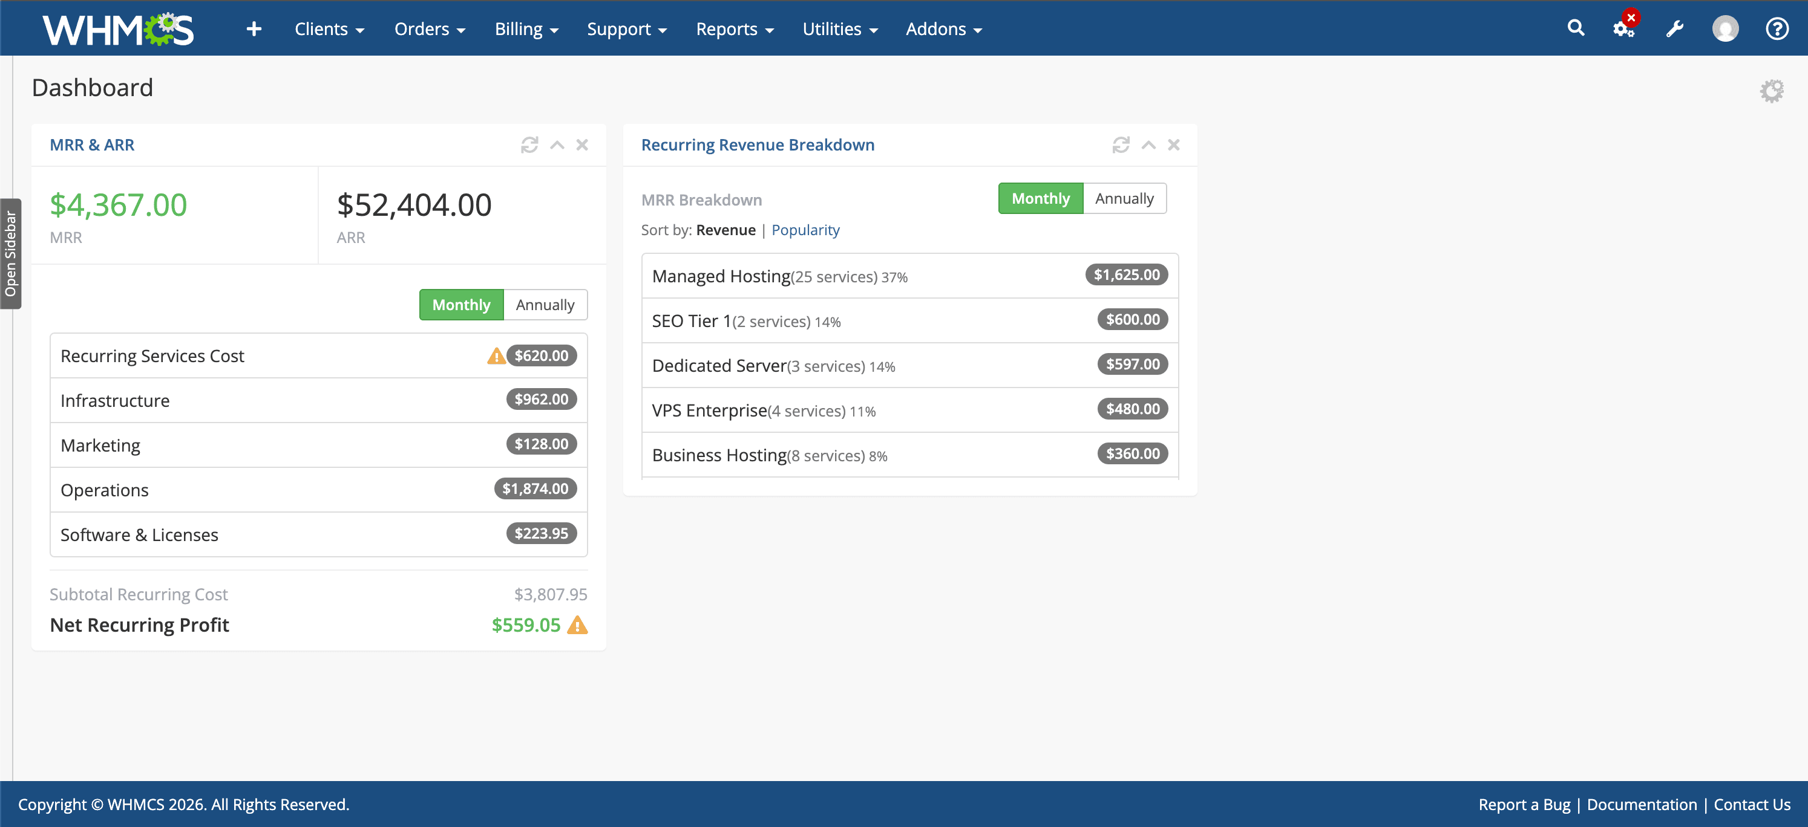The image size is (1808, 827).
Task: Open dashboard widget settings gear
Action: coord(1772,90)
